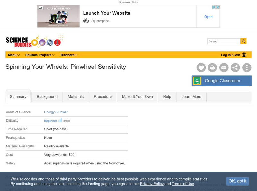
Task: Click the yellow search magnifier icon
Action: click(x=244, y=41)
